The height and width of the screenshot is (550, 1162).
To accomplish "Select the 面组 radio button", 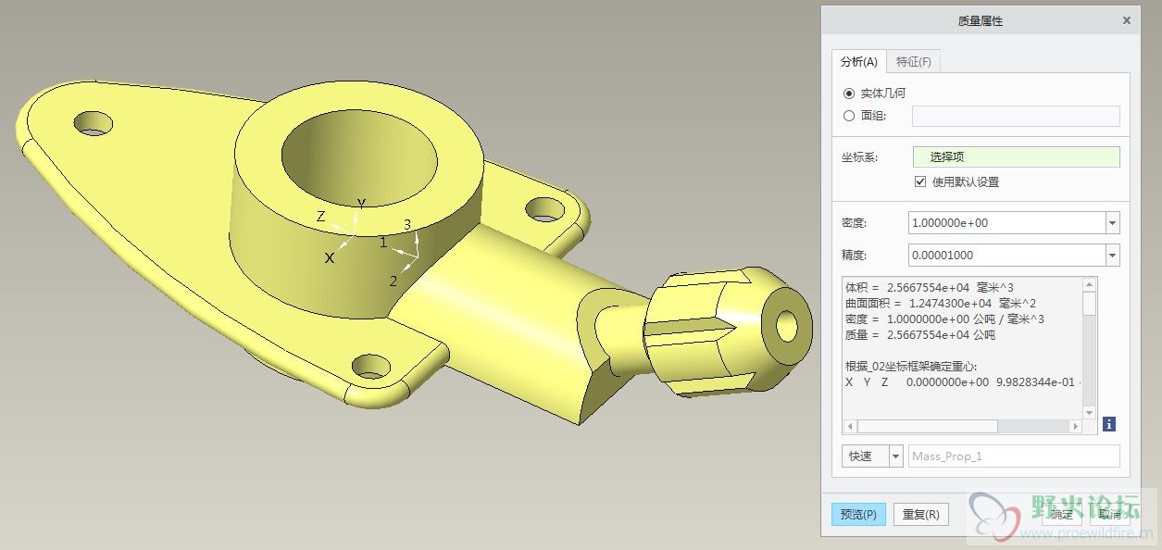I will pyautogui.click(x=849, y=116).
